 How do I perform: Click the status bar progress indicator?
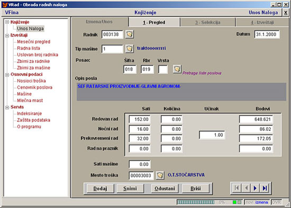coord(196,202)
